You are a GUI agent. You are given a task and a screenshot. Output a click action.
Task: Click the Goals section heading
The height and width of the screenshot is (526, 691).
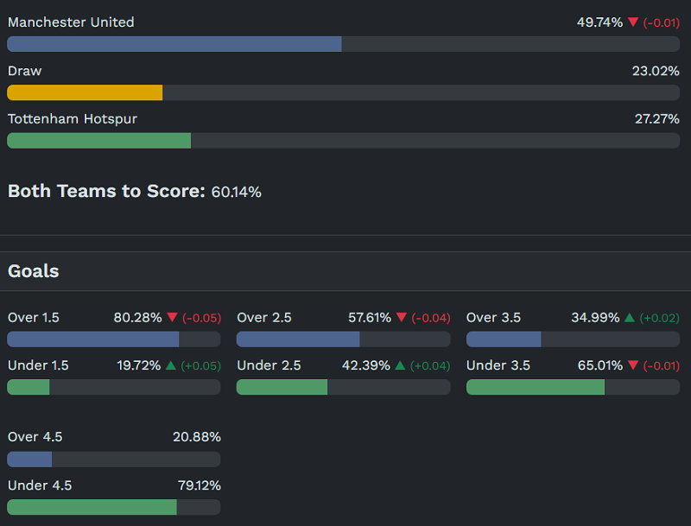pos(34,271)
